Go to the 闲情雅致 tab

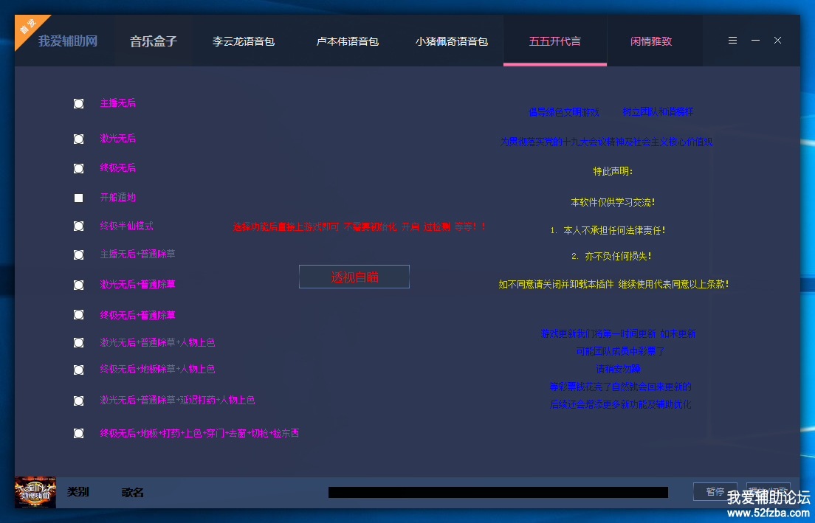click(x=651, y=41)
